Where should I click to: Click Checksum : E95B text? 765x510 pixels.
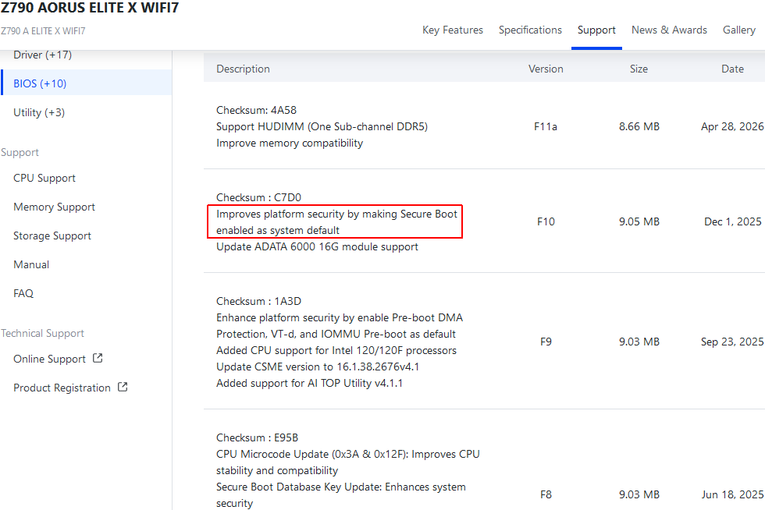(x=257, y=437)
